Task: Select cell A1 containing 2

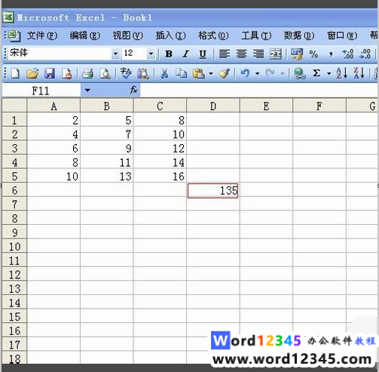Action: 53,120
